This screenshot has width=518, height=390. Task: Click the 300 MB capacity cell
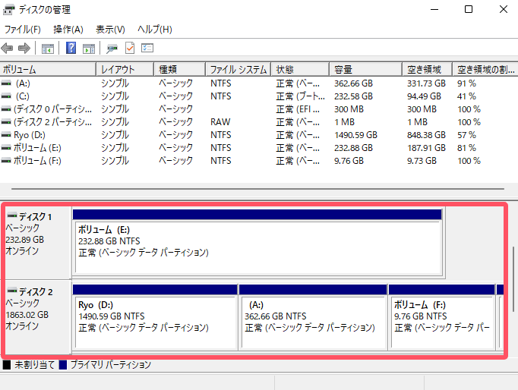point(349,109)
